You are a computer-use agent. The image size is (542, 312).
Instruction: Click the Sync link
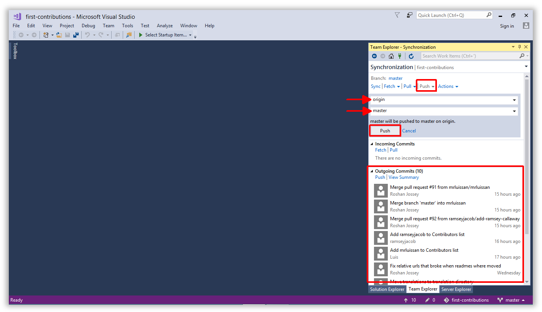coord(376,86)
